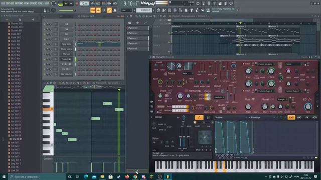Screen dimensions: 321x180
Task: Select Pattern 1 in picker panel
Action: 137,28
